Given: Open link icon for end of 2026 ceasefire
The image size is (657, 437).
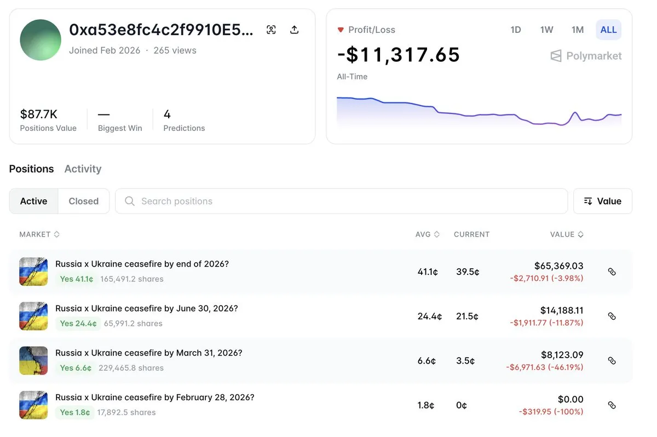Looking at the screenshot, I should pos(612,272).
